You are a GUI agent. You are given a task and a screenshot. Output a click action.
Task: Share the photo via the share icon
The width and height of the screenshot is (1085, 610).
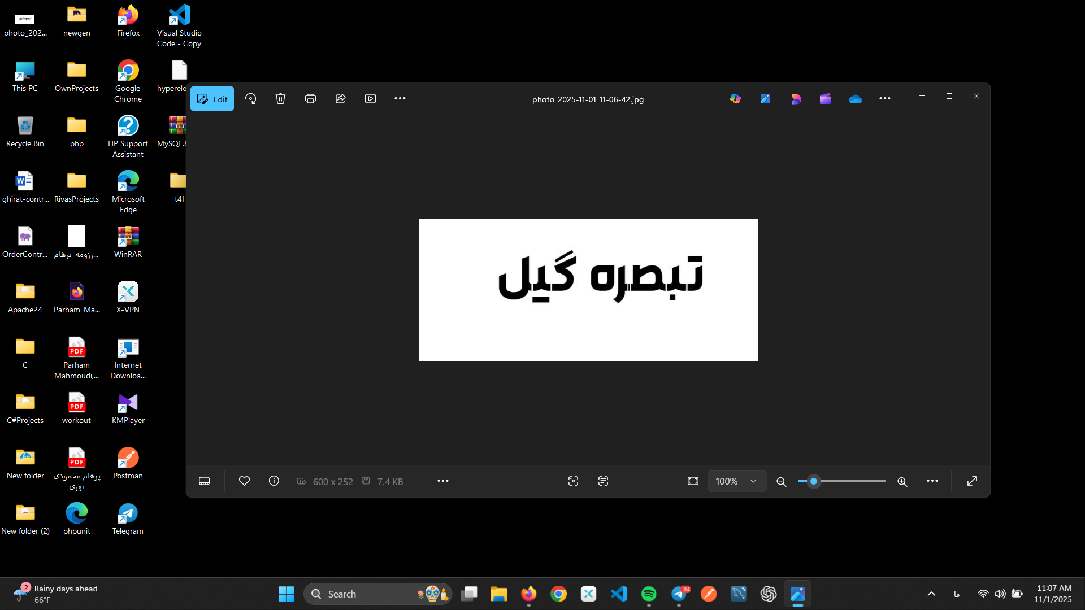[x=340, y=99]
